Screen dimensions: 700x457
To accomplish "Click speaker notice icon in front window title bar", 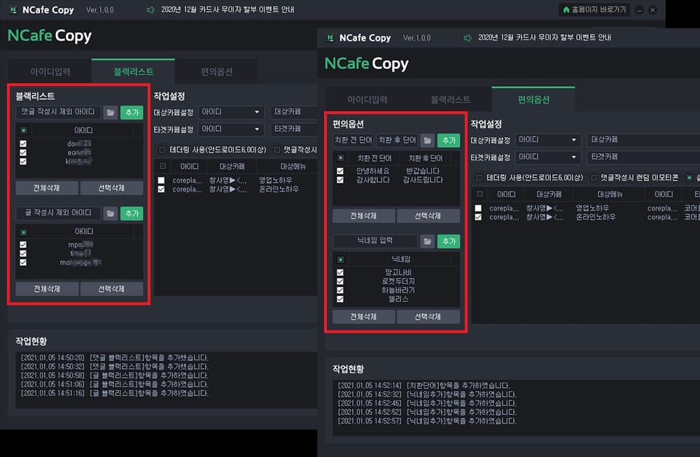I will click(x=468, y=38).
